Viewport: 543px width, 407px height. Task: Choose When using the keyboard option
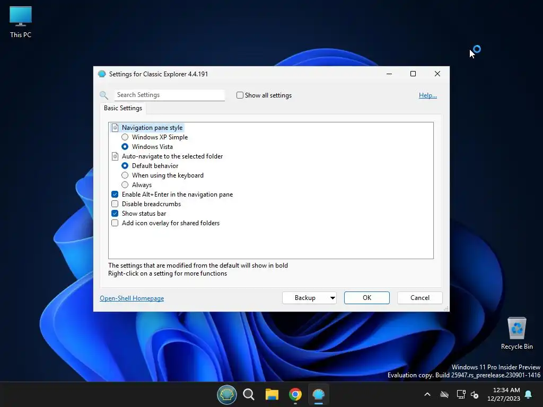coord(125,175)
